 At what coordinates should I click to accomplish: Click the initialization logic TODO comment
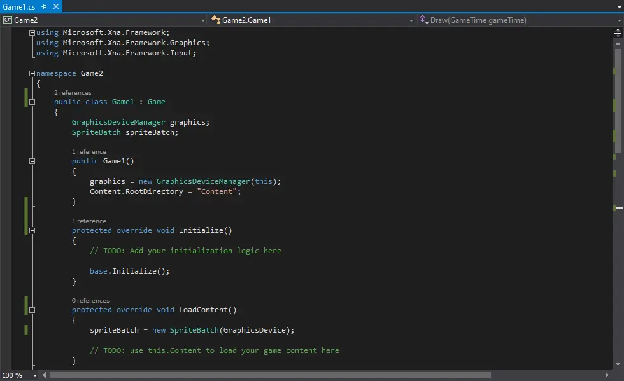[185, 251]
